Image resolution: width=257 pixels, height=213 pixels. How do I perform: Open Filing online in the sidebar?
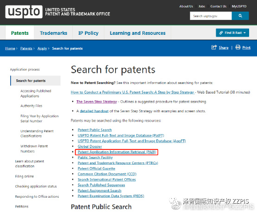pyautogui.click(x=25, y=176)
